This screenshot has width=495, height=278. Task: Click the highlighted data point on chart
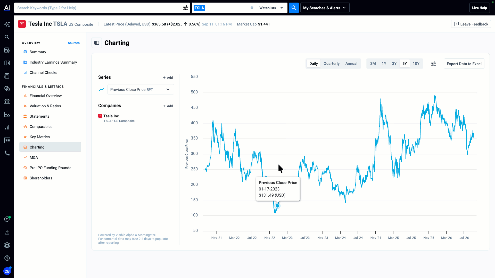(x=277, y=206)
